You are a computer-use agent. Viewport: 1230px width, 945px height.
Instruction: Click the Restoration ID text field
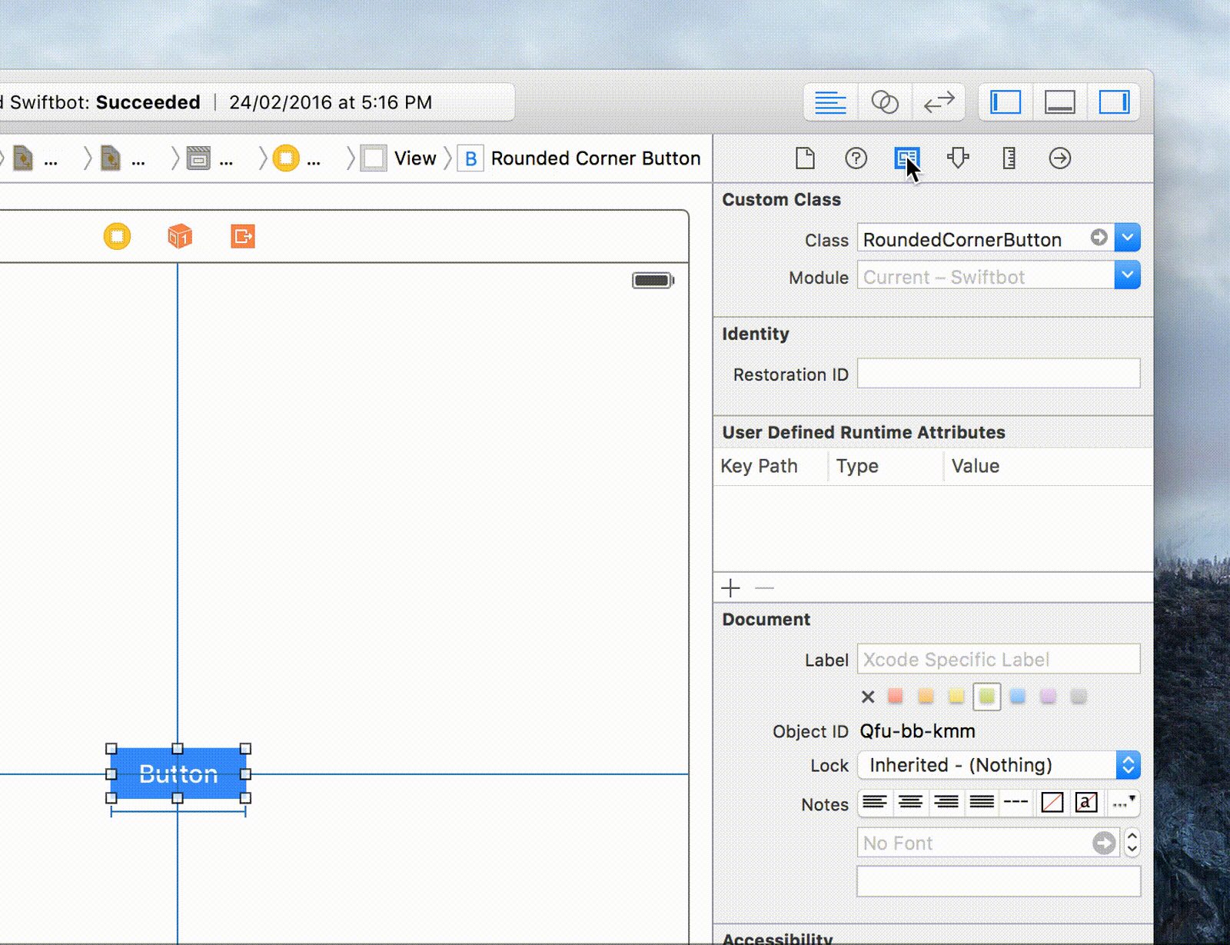[x=998, y=374]
